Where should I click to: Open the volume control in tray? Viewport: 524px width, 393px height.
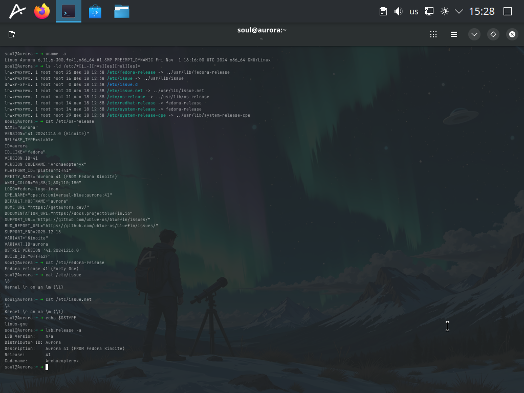[398, 11]
